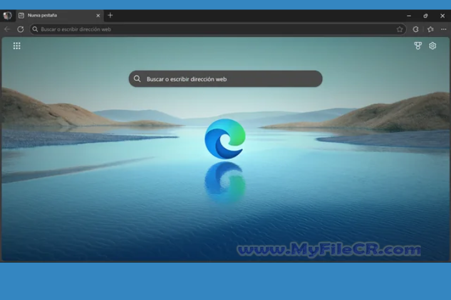Reload the page with refresh icon
Viewport: 451px width, 300px height.
pyautogui.click(x=21, y=29)
